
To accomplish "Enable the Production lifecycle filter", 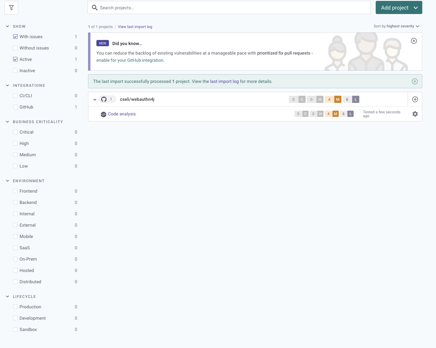I will pyautogui.click(x=15, y=307).
